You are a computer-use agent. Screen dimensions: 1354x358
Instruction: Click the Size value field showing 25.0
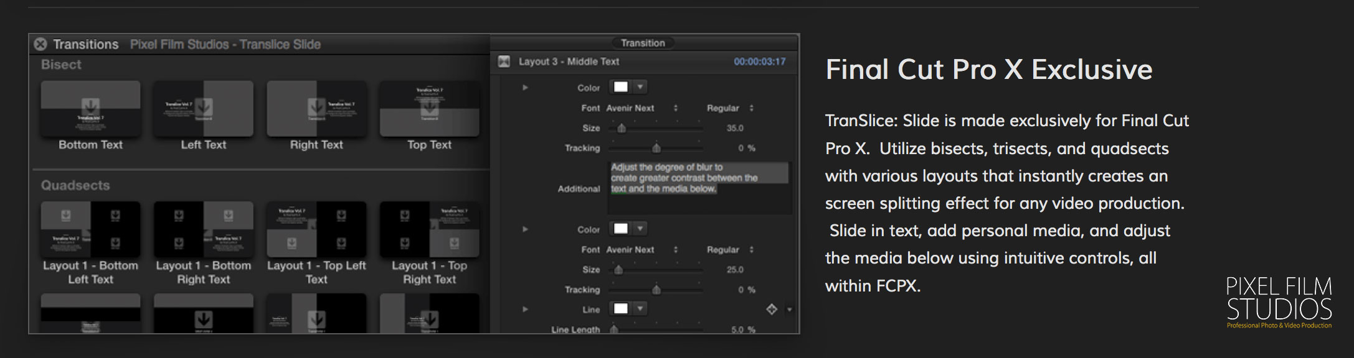tap(735, 270)
